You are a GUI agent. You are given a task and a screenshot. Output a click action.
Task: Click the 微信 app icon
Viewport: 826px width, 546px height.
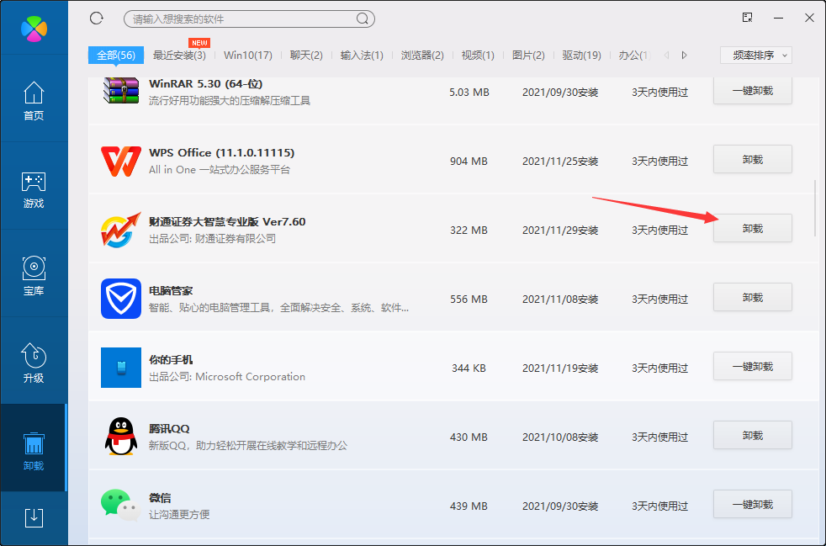click(121, 506)
